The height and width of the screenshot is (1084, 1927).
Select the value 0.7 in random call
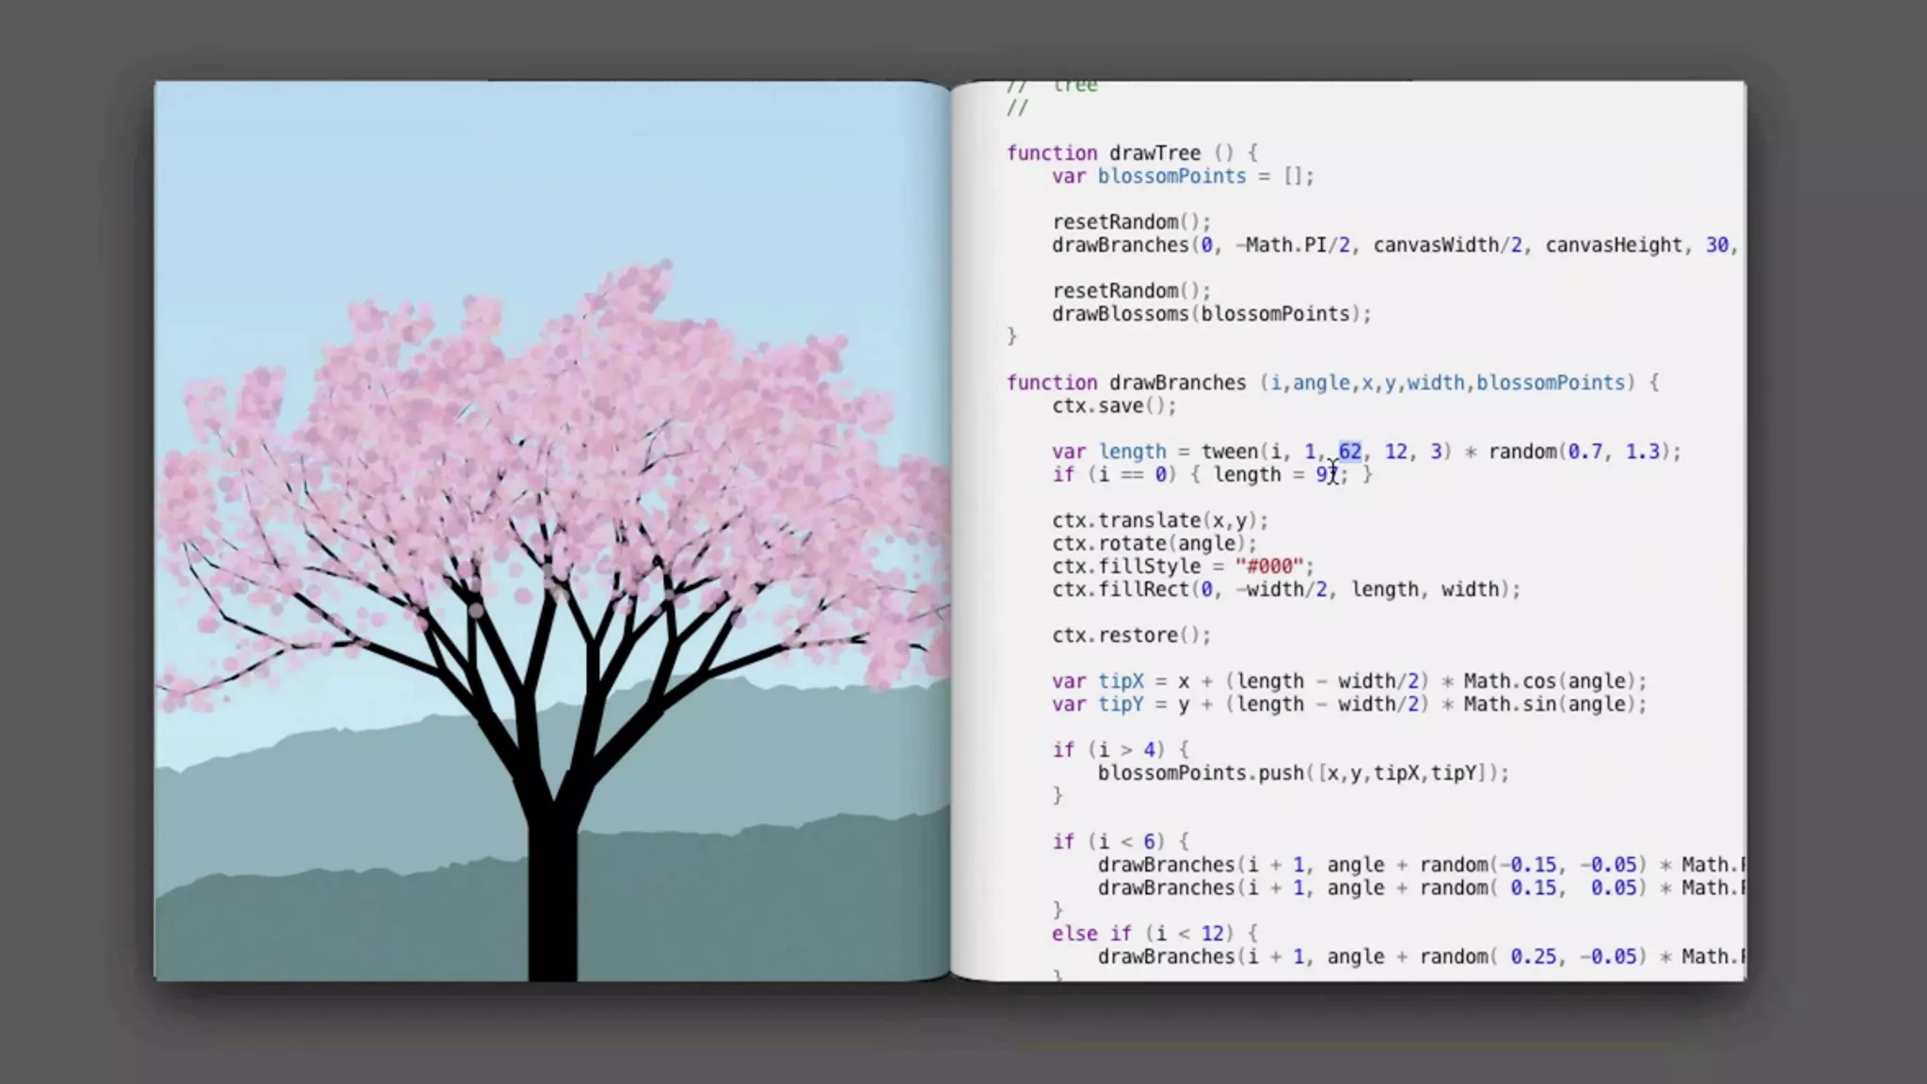coord(1585,452)
